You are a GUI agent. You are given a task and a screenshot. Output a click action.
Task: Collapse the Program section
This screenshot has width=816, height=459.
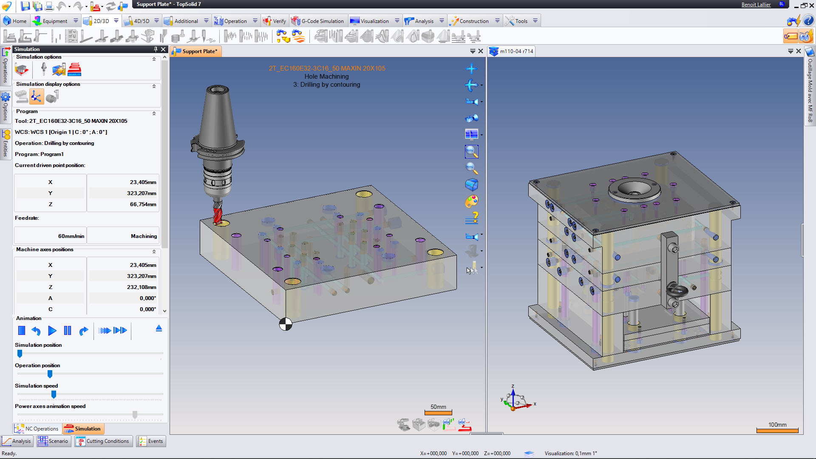(x=154, y=113)
